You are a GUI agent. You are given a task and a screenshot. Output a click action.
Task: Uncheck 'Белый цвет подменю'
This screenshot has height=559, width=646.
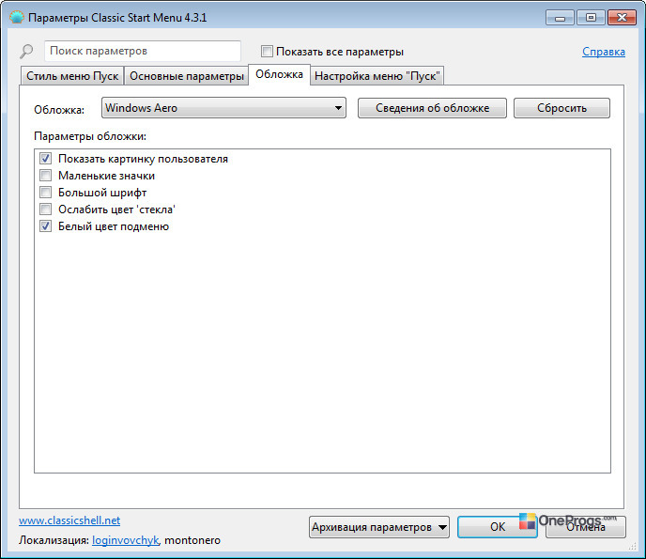46,226
